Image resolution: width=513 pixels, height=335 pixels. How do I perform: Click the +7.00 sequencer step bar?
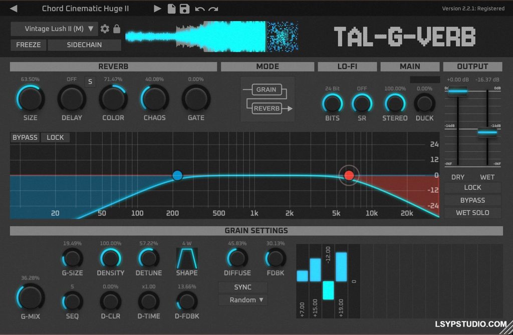pos(302,276)
